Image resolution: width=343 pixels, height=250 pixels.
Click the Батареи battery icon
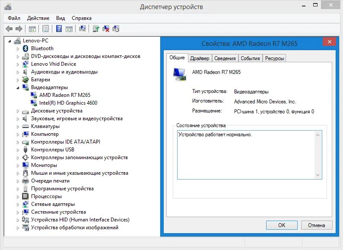pyautogui.click(x=25, y=80)
